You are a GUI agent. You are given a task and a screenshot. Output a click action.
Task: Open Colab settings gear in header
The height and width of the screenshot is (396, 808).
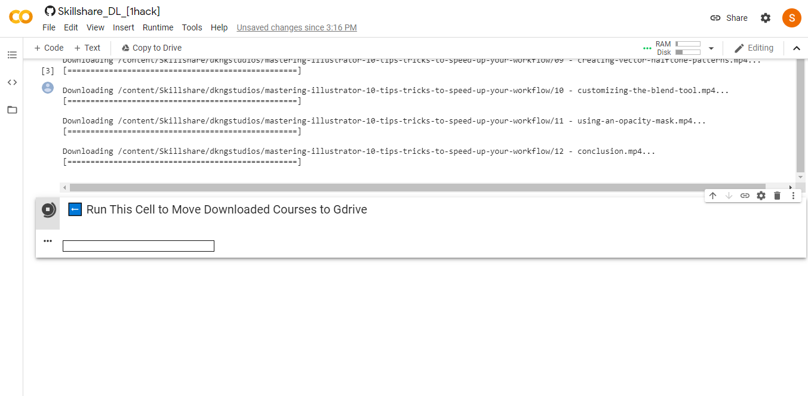tap(766, 18)
